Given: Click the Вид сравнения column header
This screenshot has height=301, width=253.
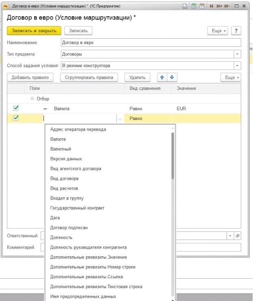Looking at the screenshot, I should 148,88.
